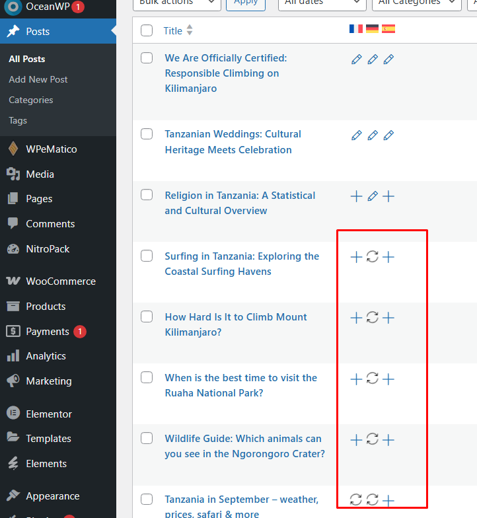Viewport: 477px width, 518px height.
Task: Go to Elementor in the sidebar menu
Action: click(x=48, y=414)
